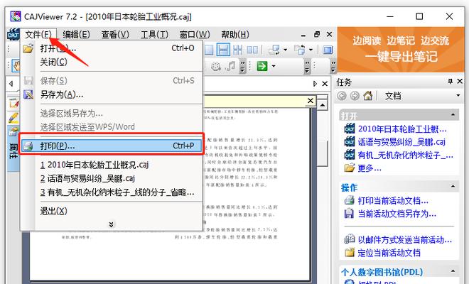Open the 窗口(W) menu

[x=195, y=34]
